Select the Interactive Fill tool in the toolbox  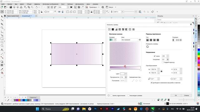pos(2,73)
